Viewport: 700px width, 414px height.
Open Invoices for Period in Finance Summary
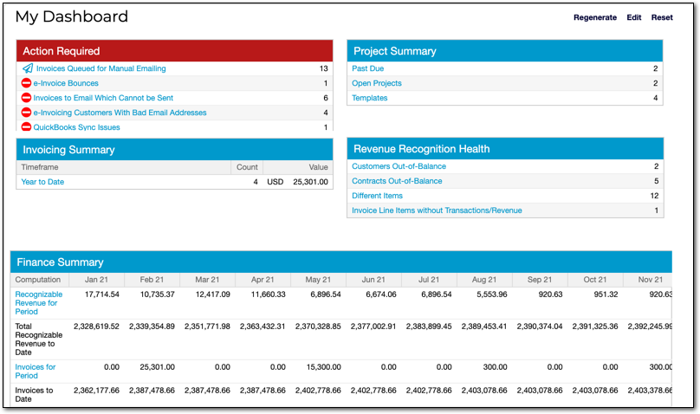click(35, 372)
